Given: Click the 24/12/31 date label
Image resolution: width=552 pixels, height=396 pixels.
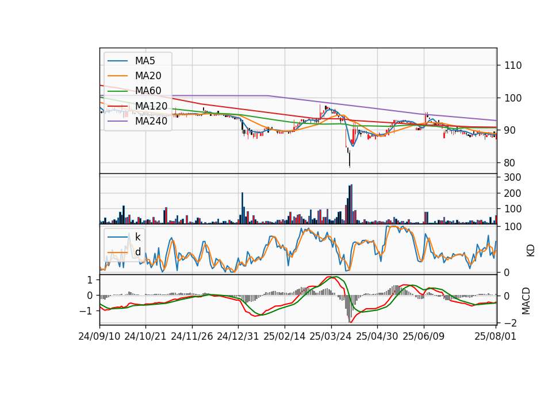Looking at the screenshot, I should 238,336.
